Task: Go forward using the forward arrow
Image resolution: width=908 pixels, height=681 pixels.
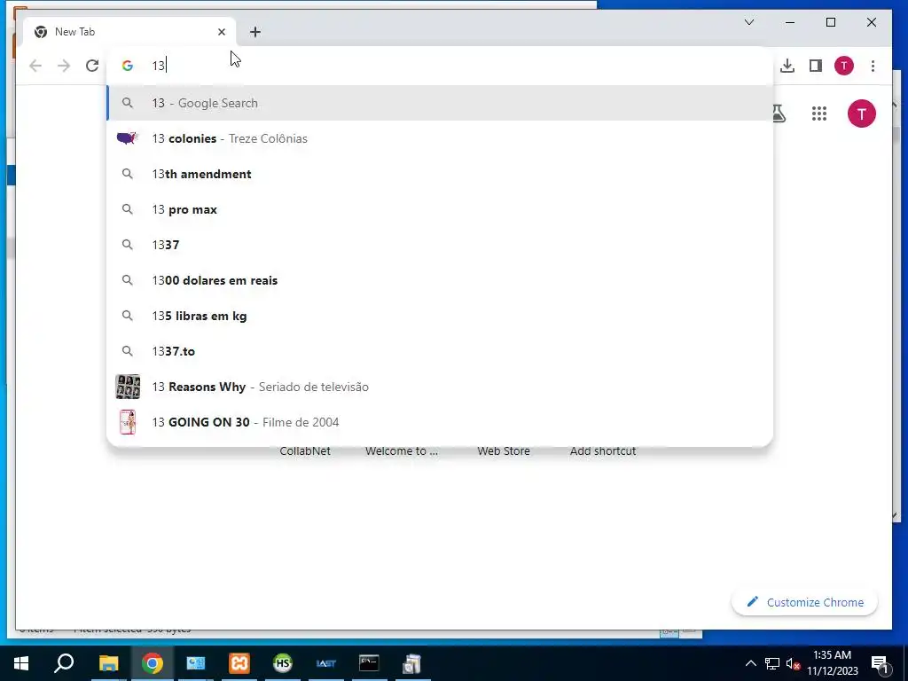Action: 64,66
